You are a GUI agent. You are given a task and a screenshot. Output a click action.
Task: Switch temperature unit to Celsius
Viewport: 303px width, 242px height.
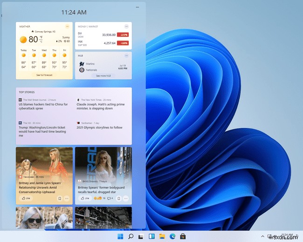(41, 42)
